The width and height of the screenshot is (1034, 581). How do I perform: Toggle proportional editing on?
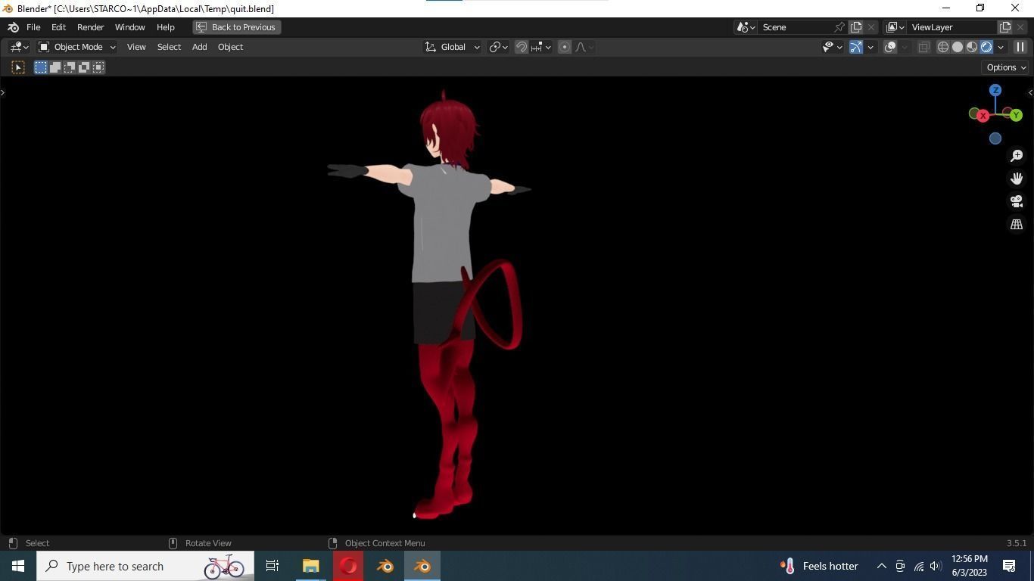pyautogui.click(x=564, y=46)
